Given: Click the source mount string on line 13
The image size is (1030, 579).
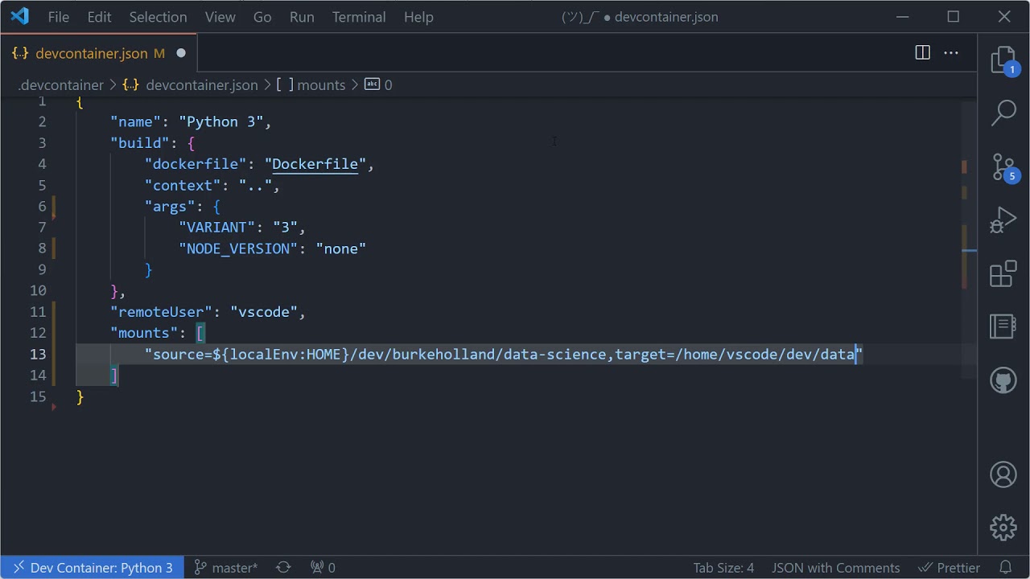Looking at the screenshot, I should pyautogui.click(x=504, y=355).
